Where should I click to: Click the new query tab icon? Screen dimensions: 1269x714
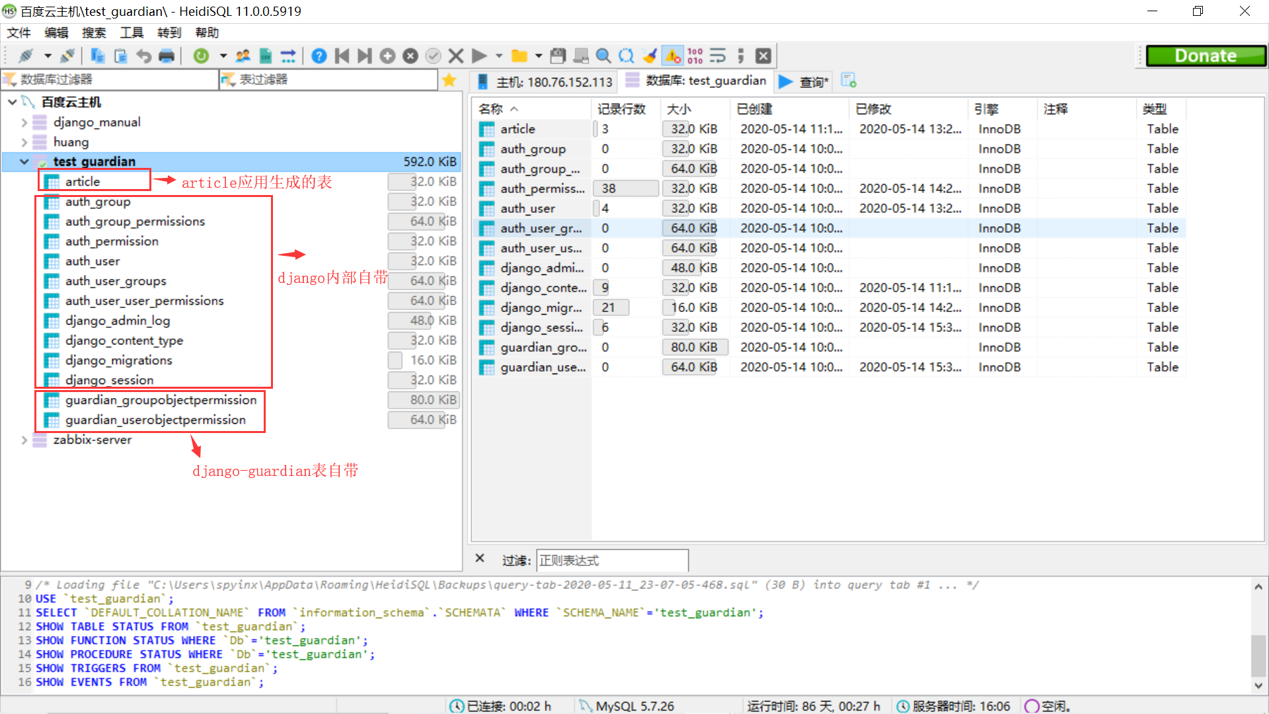click(849, 81)
